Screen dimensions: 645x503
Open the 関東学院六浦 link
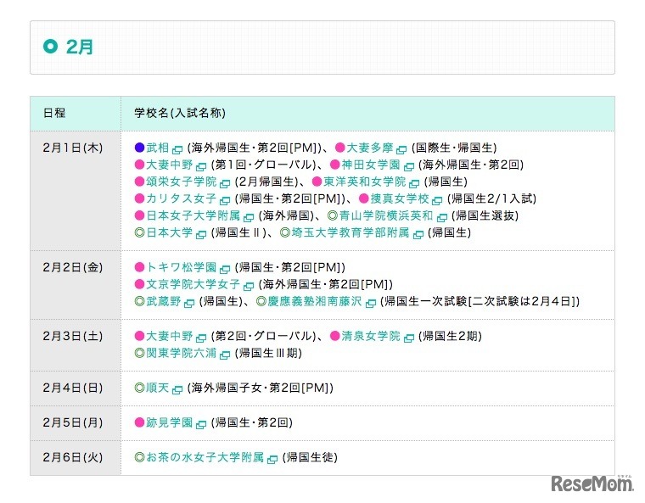(x=182, y=353)
